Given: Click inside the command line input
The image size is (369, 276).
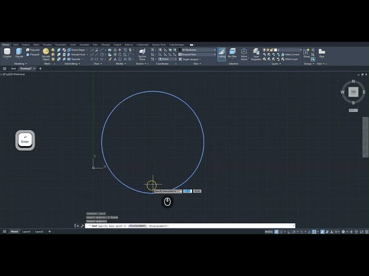Looking at the screenshot, I should tap(190, 226).
